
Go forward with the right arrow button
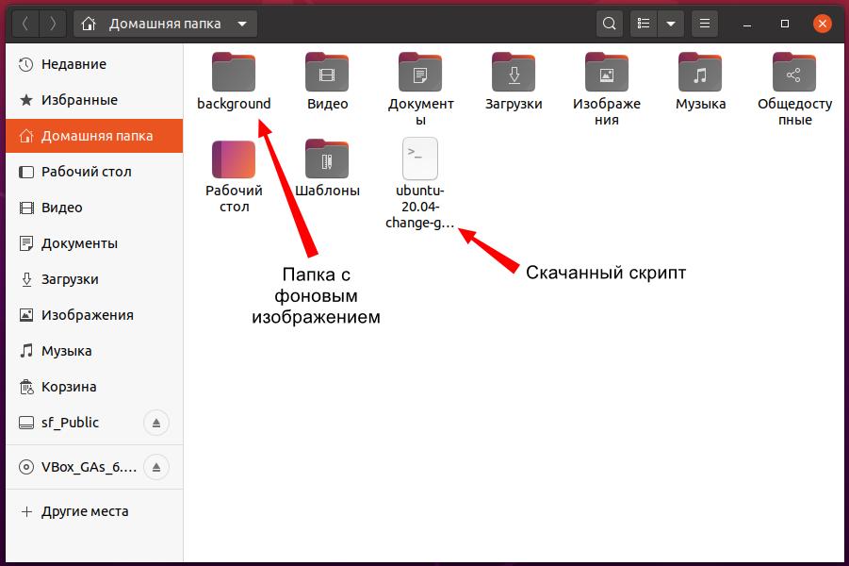pos(53,24)
